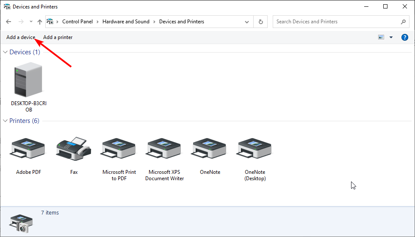The width and height of the screenshot is (415, 237).
Task: Click the Change your view icon
Action: pos(381,37)
